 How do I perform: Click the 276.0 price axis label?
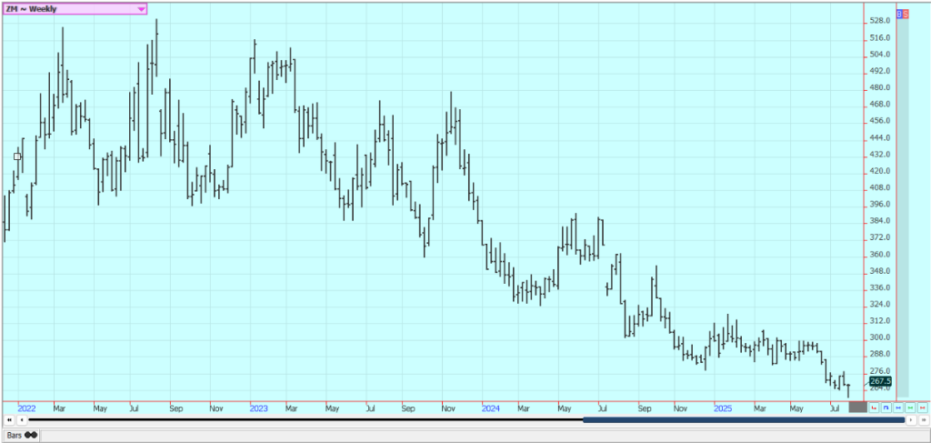tap(880, 370)
